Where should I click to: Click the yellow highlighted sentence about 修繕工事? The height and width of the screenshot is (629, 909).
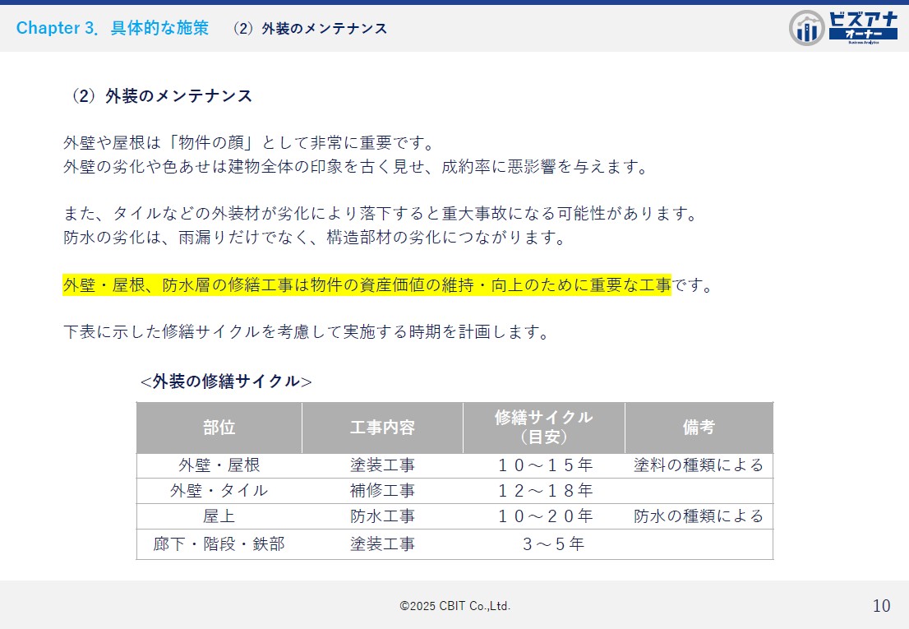(x=367, y=284)
